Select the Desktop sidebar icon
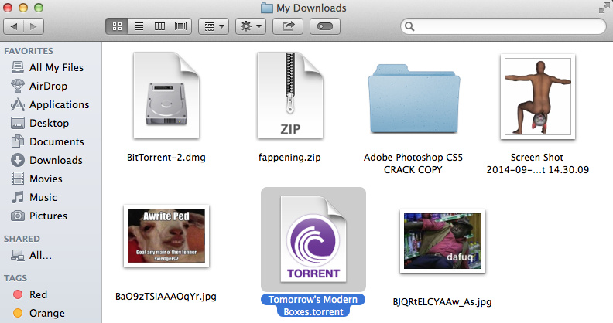613x323 pixels. pyautogui.click(x=18, y=124)
